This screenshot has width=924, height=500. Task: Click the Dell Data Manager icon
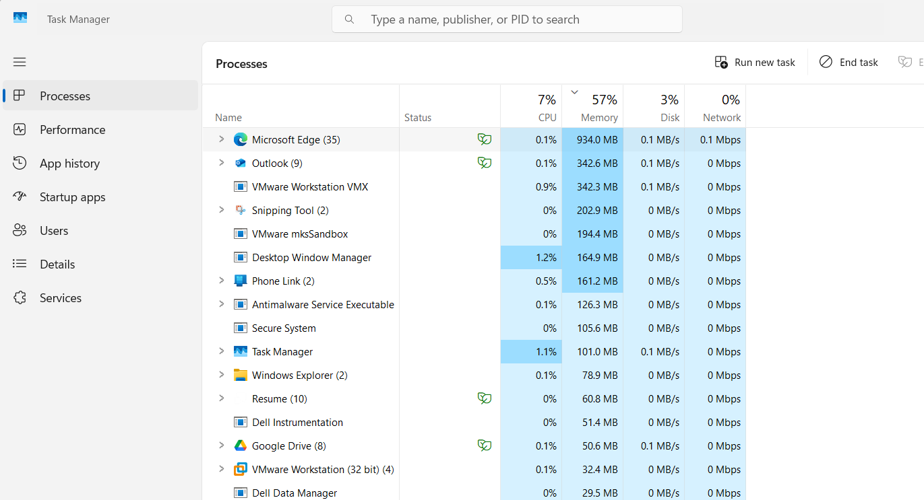[x=241, y=493]
